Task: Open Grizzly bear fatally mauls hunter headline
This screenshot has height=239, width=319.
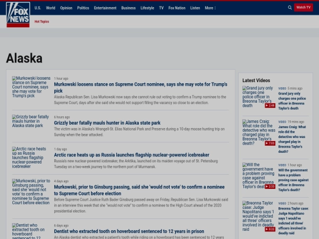Action: coord(107,123)
